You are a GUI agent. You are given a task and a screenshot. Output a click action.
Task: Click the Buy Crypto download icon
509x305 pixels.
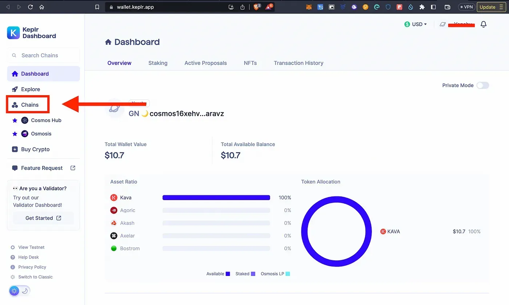(x=15, y=149)
